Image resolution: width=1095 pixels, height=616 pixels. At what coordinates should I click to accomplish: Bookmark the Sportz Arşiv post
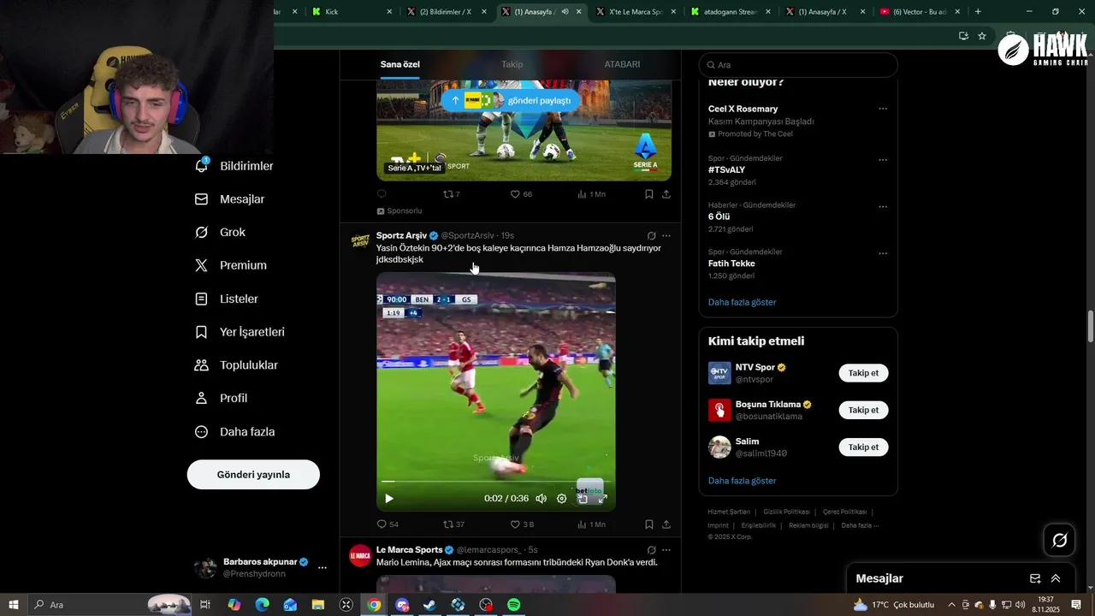(648, 524)
